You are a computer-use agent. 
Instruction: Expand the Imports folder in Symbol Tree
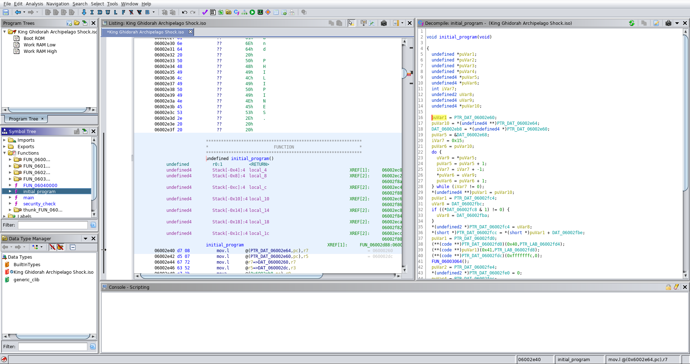(x=5, y=140)
